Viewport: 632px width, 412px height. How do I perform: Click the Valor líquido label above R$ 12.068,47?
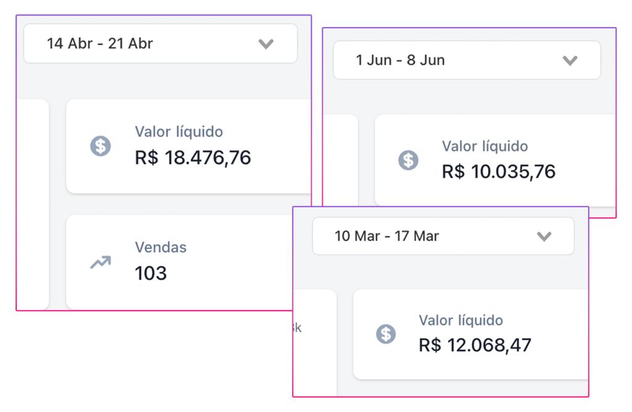click(x=460, y=321)
